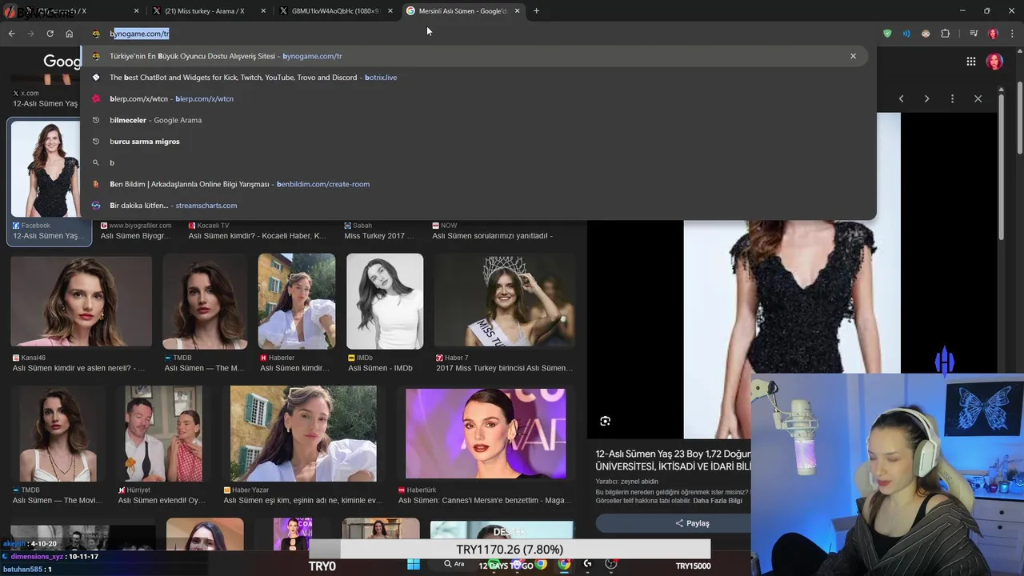Open the TMDB Aslı Sümen thumbnail

(205, 301)
